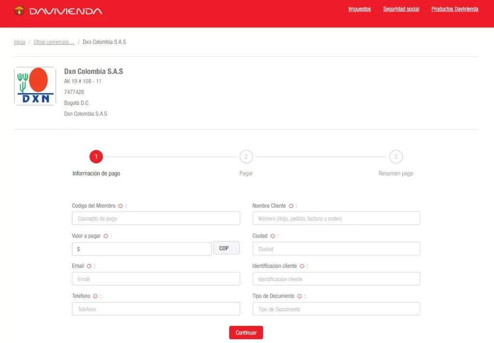
Task: Select step 2 Pagar circle
Action: click(x=246, y=157)
